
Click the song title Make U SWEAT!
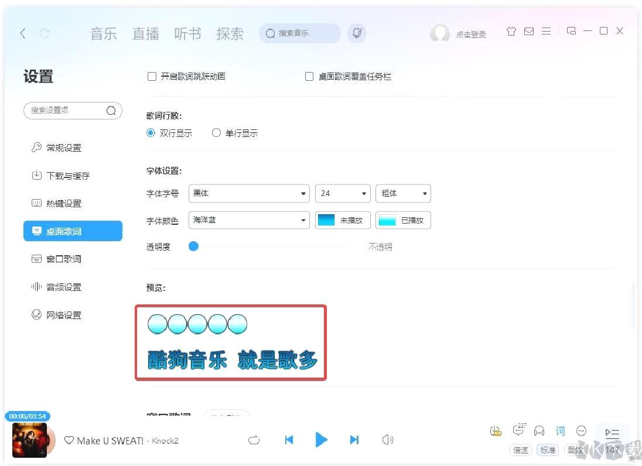[x=110, y=441]
